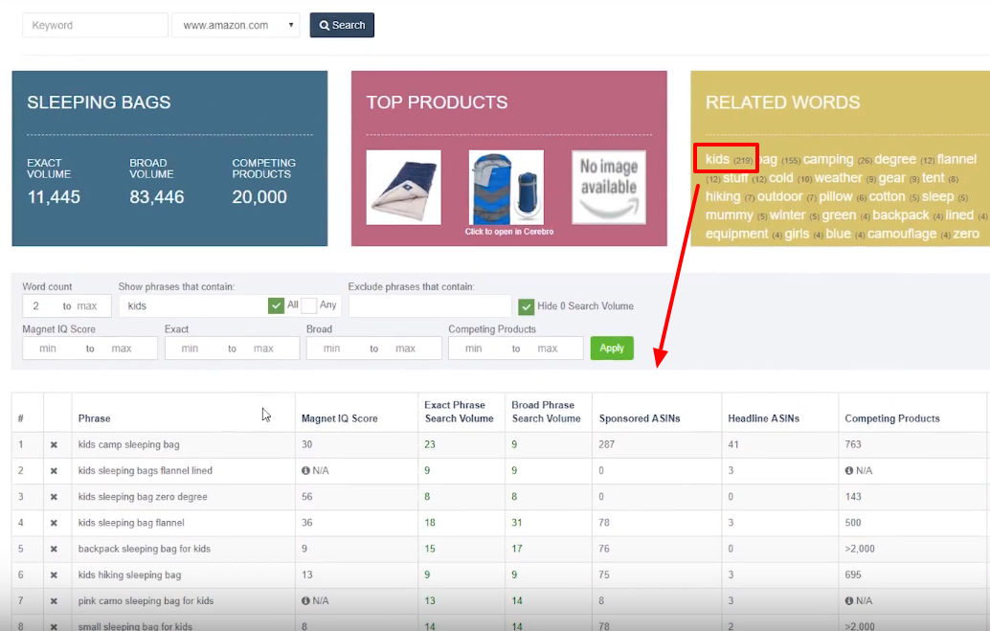990x631 pixels.
Task: Click info icon in Magnet IQ Score row 7
Action: (305, 600)
